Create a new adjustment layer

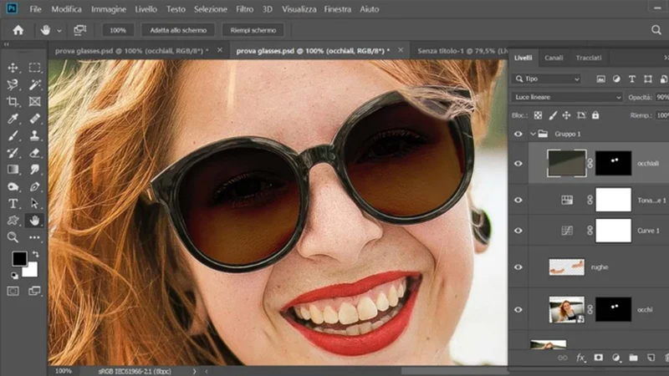[615, 358]
